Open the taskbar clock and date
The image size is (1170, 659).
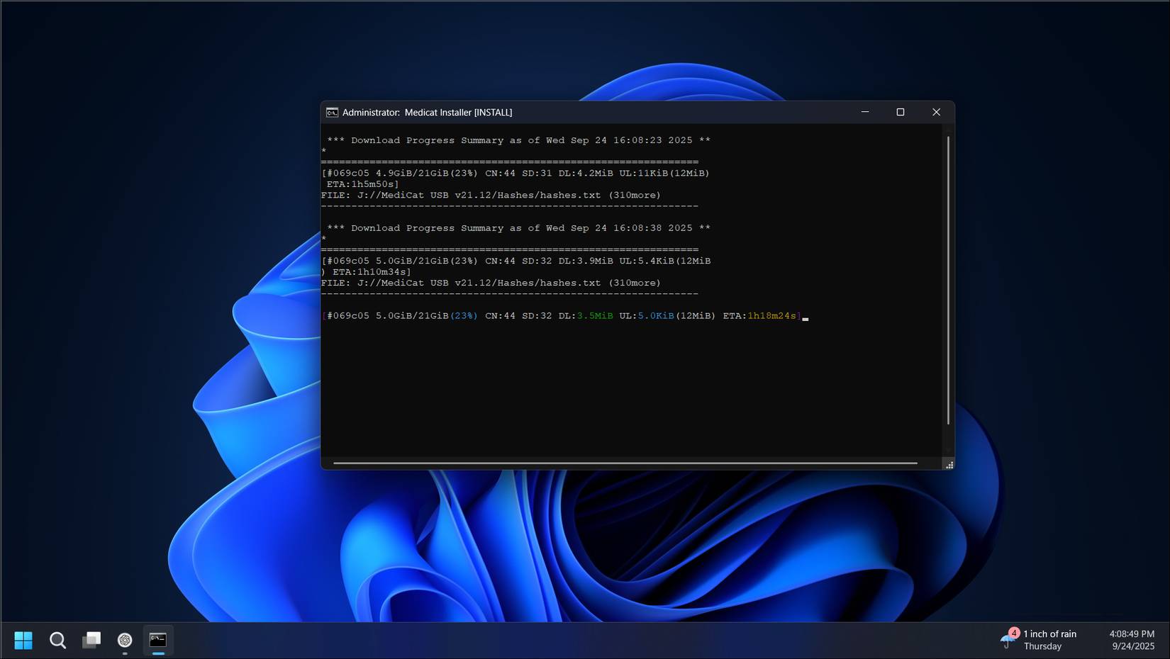pos(1132,640)
